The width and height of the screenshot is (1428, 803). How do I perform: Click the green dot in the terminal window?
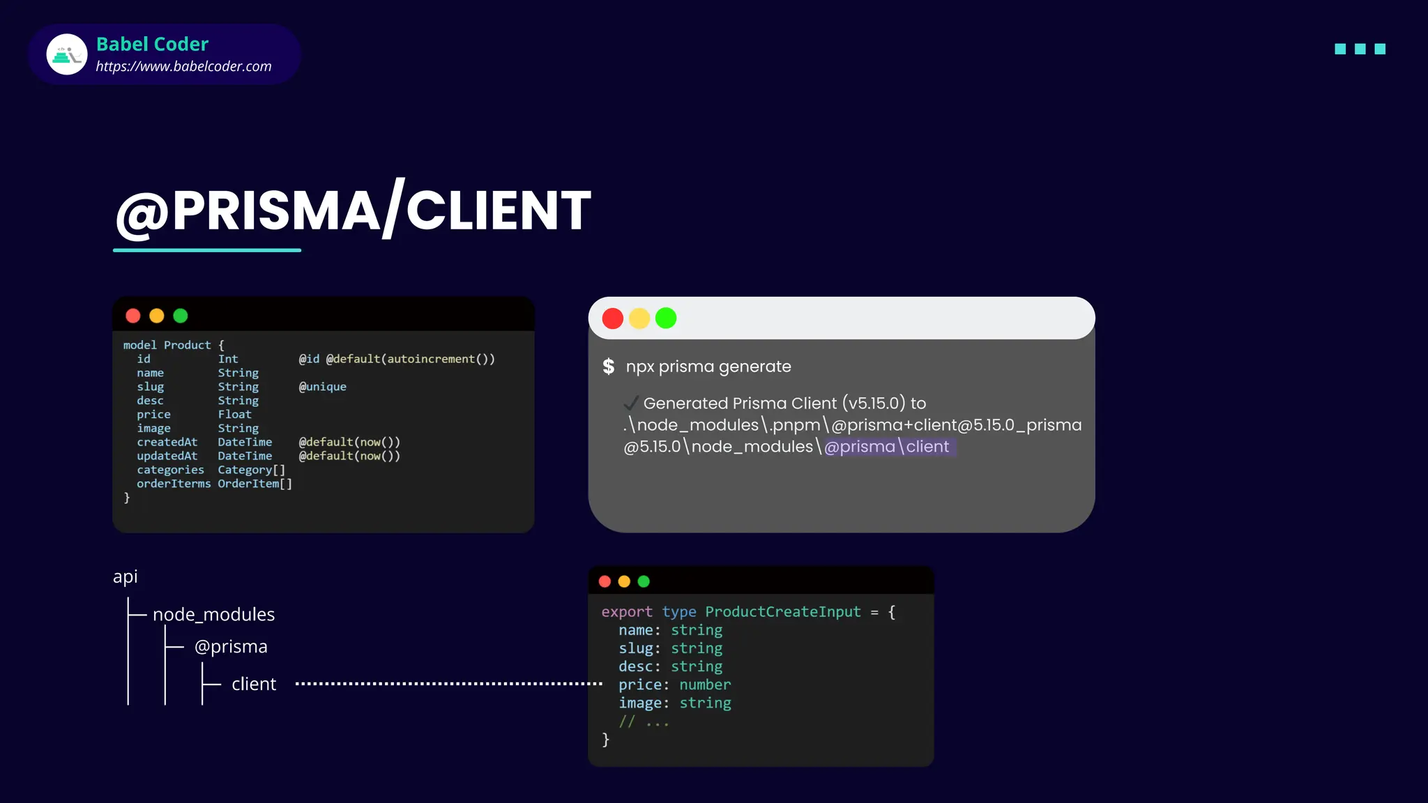coord(666,319)
